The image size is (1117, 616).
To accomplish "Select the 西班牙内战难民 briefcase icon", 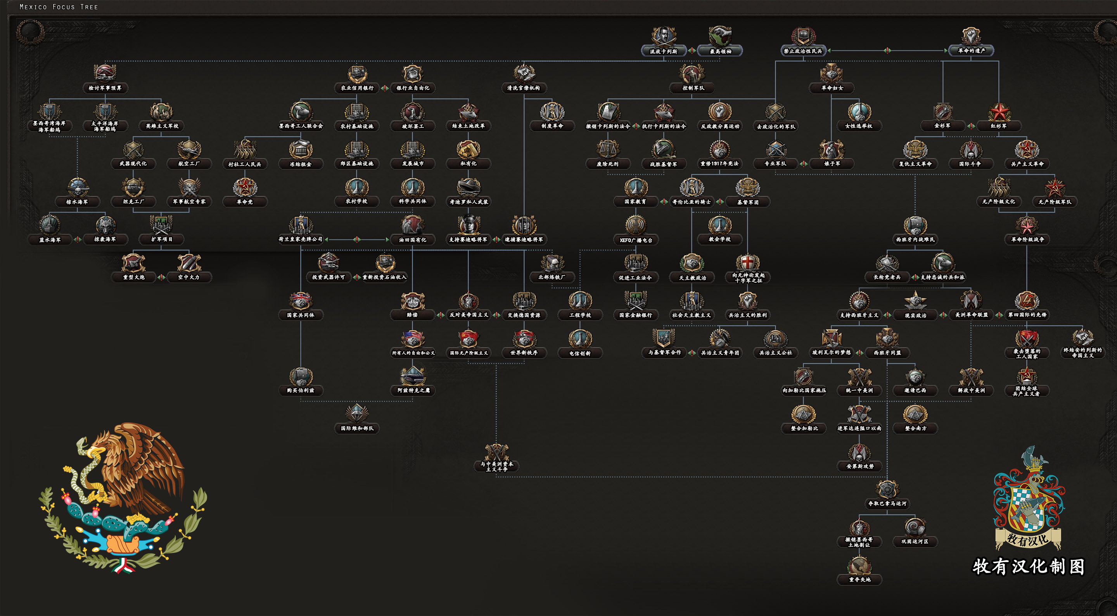I will 915,224.
